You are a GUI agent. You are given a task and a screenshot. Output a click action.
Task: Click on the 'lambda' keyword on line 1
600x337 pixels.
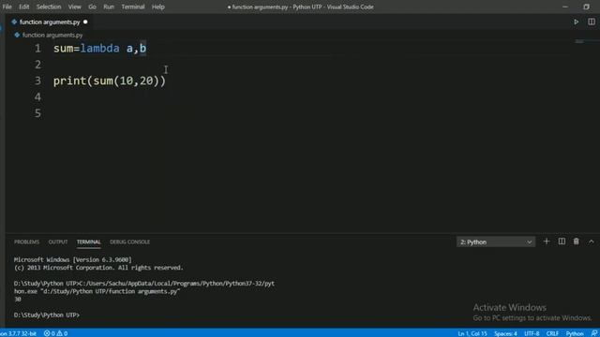click(x=100, y=49)
